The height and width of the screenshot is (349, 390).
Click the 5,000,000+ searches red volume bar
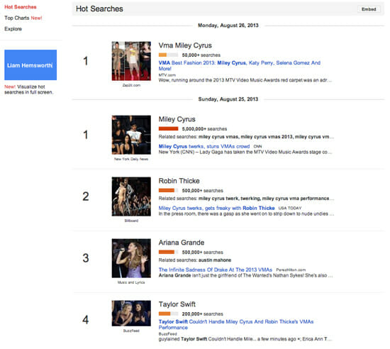coord(168,129)
